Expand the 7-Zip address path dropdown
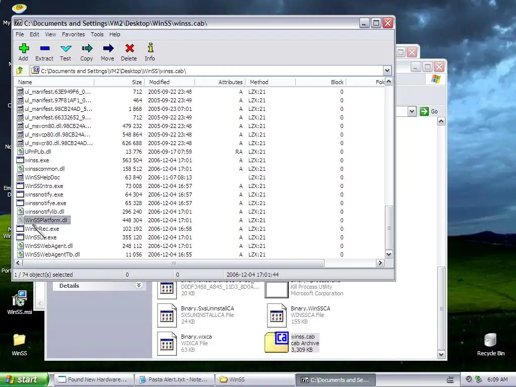This screenshot has height=387, width=516. click(x=387, y=71)
